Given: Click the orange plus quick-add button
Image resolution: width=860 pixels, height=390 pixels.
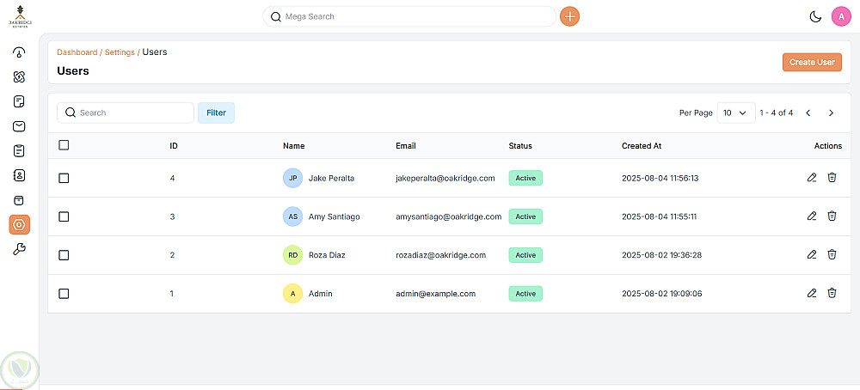Looking at the screenshot, I should (569, 16).
